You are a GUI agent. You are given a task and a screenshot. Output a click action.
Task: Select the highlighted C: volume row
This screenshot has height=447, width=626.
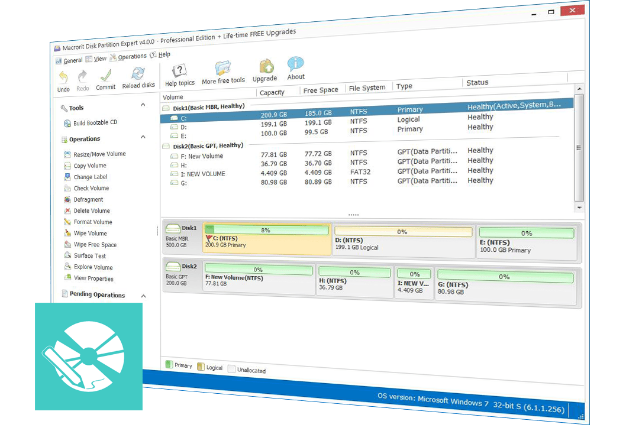pyautogui.click(x=367, y=111)
